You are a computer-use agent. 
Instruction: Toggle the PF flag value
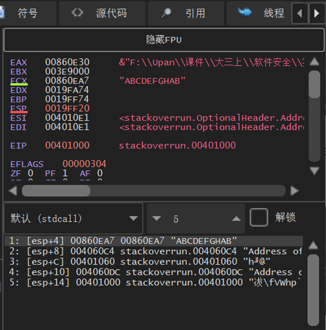click(65, 173)
